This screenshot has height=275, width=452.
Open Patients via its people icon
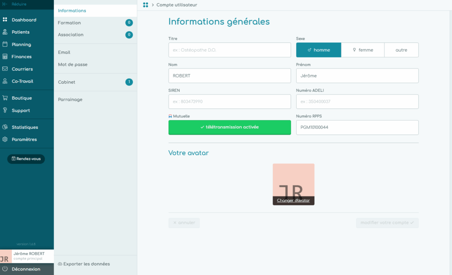pyautogui.click(x=5, y=32)
